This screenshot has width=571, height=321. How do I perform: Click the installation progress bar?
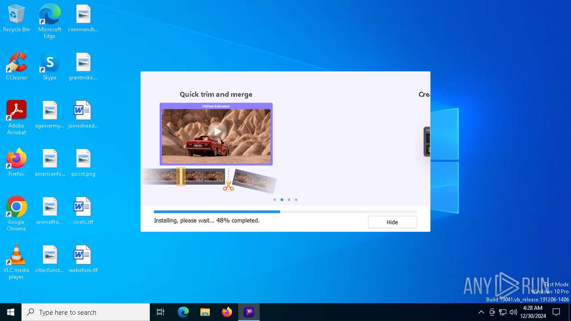(x=285, y=212)
